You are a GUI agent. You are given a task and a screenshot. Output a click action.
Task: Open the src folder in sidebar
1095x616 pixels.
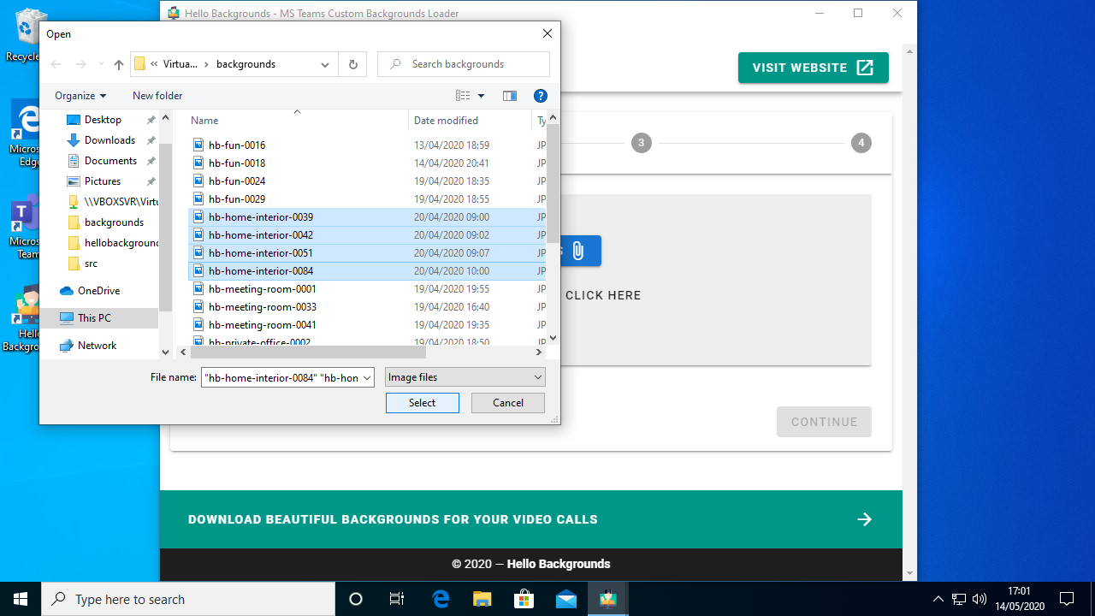coord(91,264)
